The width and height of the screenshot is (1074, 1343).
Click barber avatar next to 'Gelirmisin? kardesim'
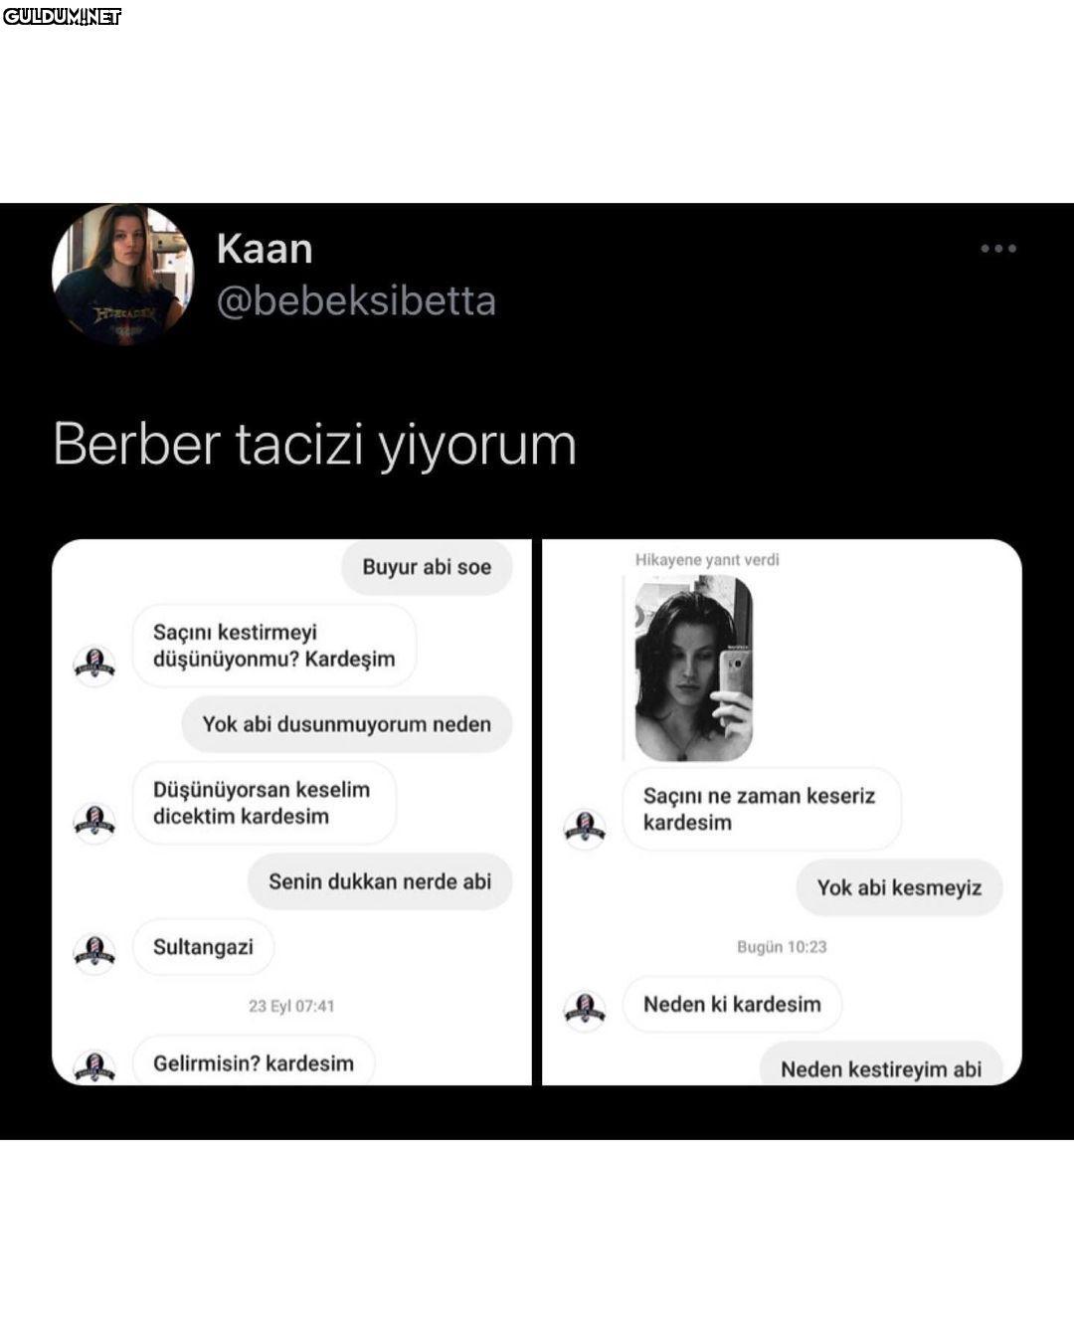[x=94, y=1067]
